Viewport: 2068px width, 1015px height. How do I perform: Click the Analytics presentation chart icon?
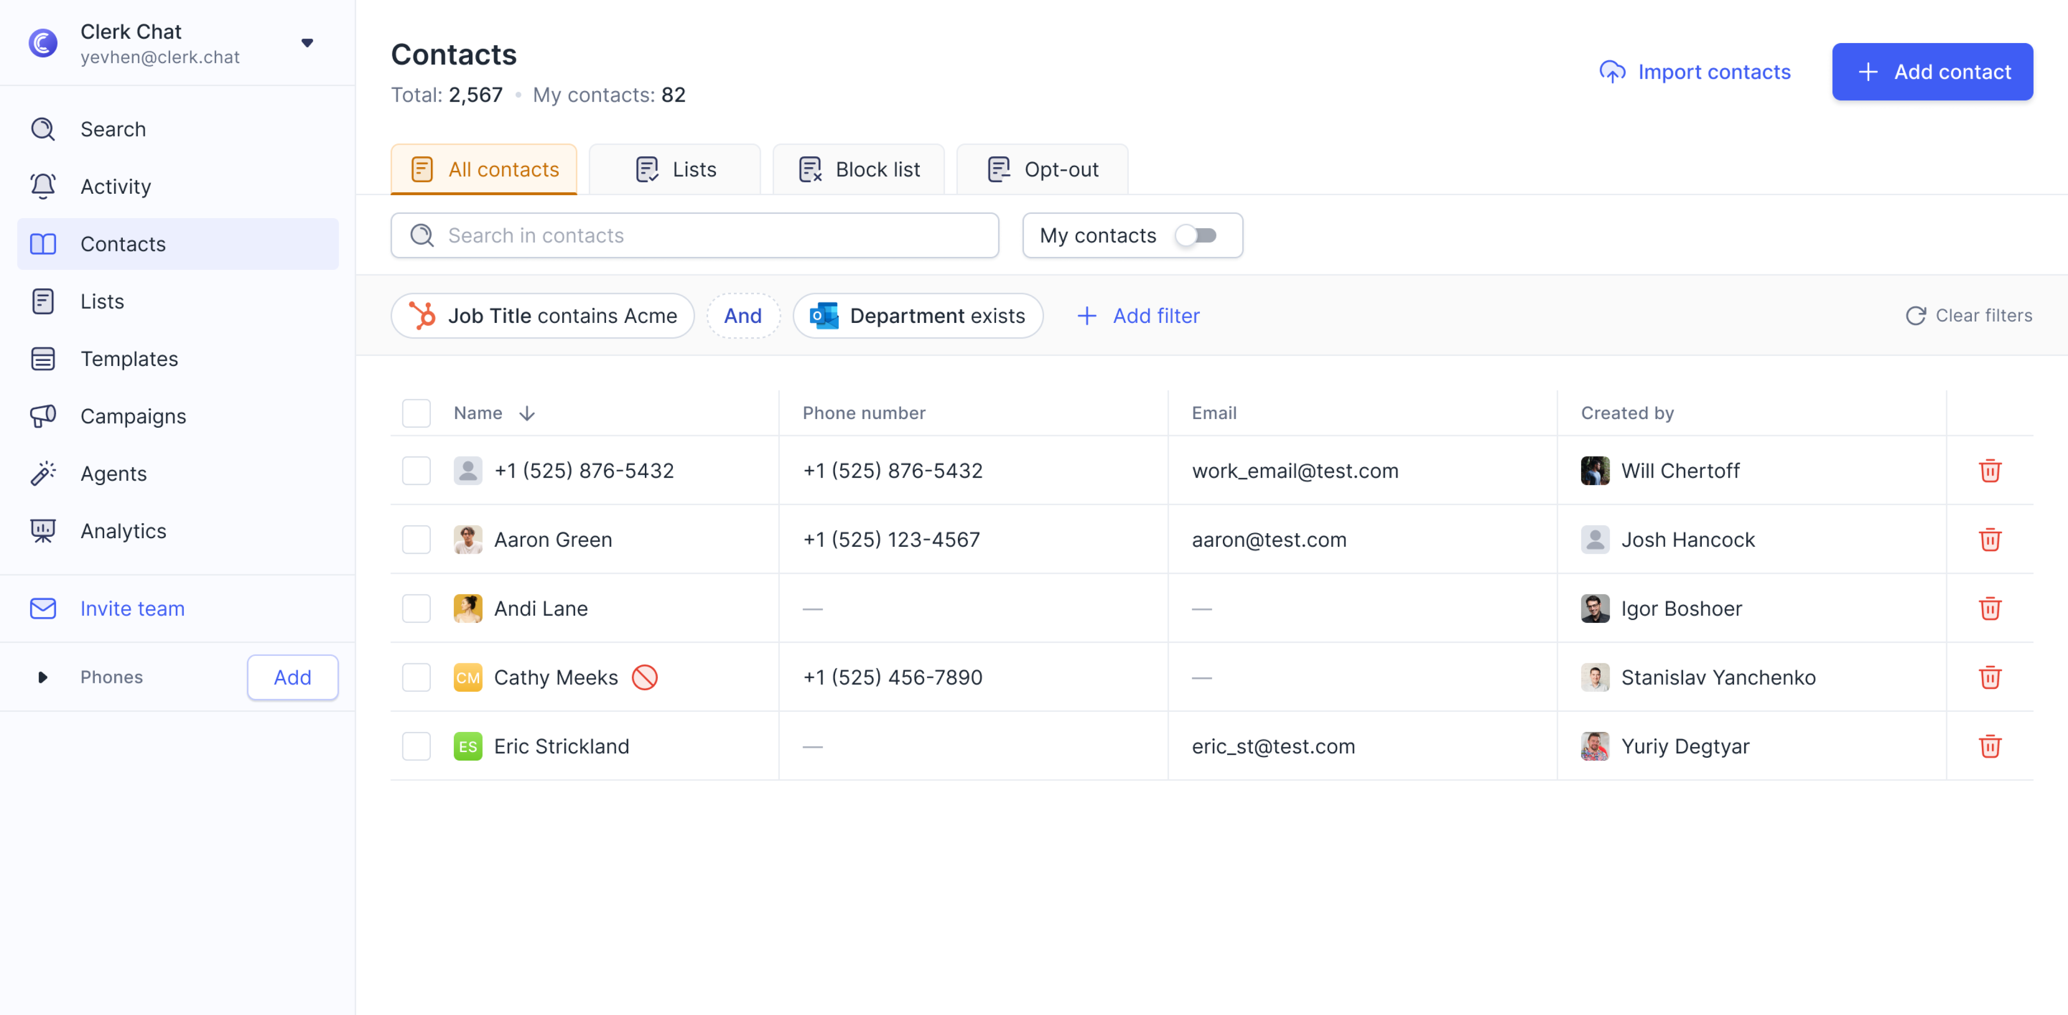tap(43, 530)
